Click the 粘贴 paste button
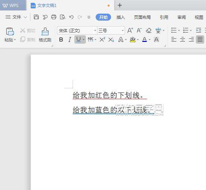This screenshot has width=206, height=190. (10, 35)
